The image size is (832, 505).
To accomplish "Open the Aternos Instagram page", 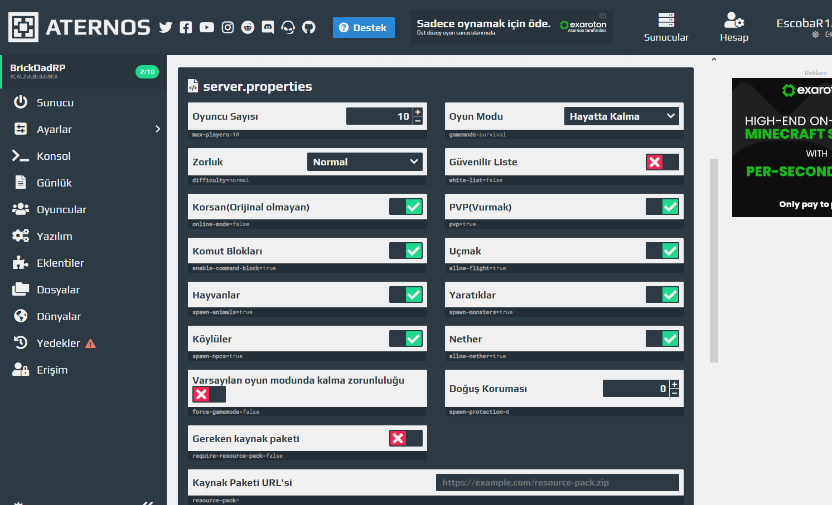I will pos(228,27).
